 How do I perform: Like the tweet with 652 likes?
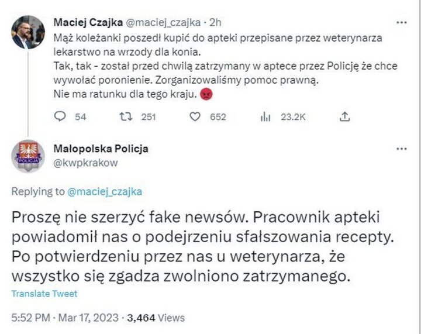(x=196, y=117)
